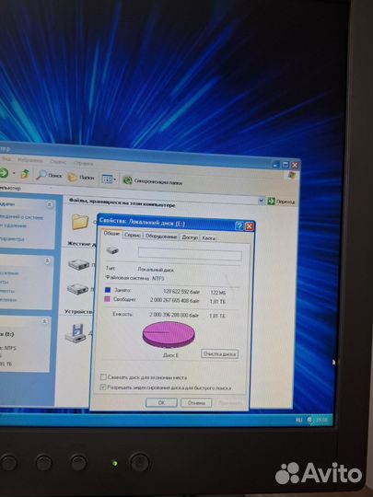Maximize the Explorer window
The image size is (373, 497).
click(286, 165)
